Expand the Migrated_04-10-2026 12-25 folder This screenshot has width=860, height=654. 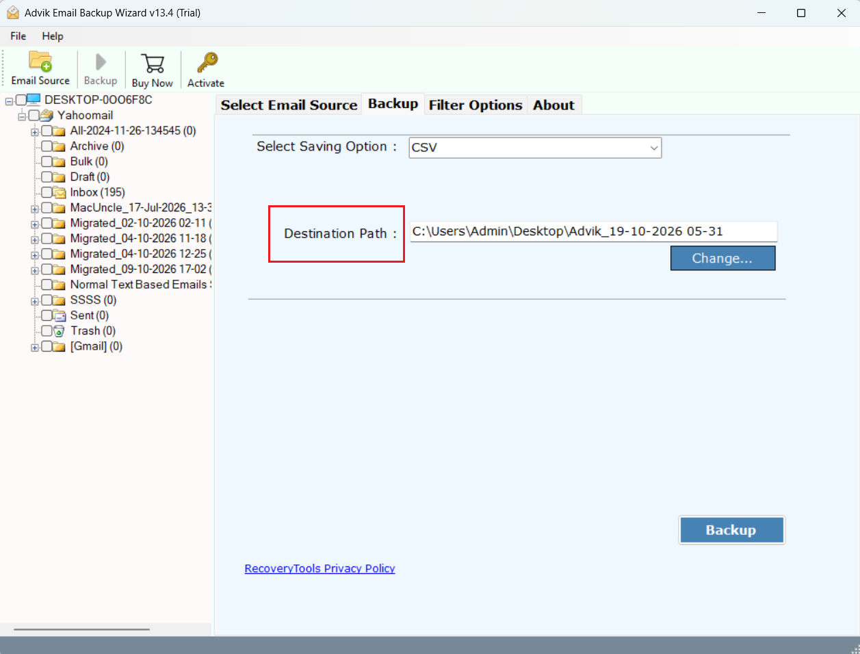[x=35, y=255]
